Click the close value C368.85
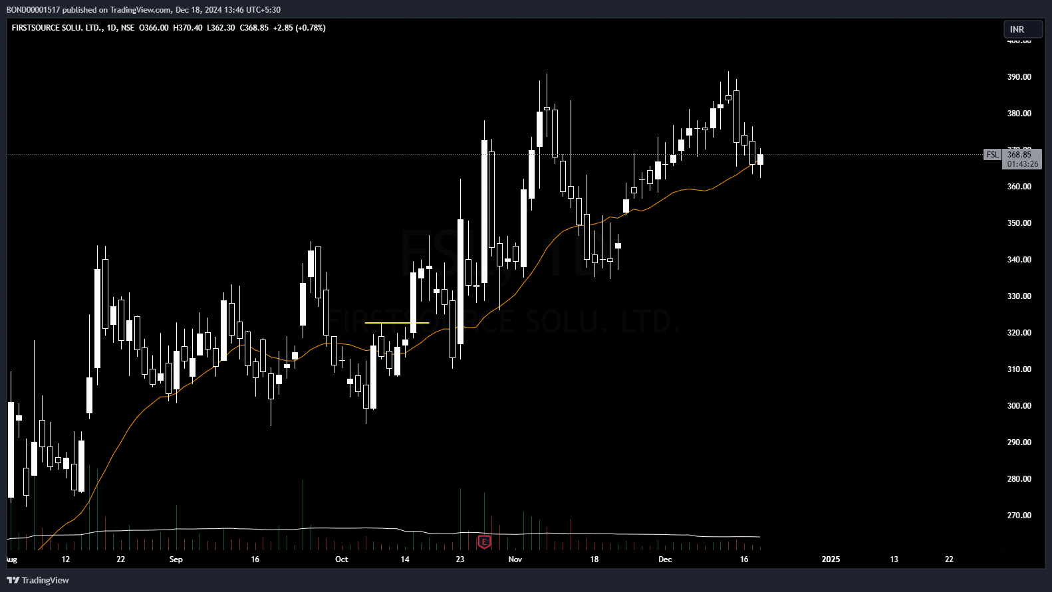Viewport: 1052px width, 592px height. pyautogui.click(x=254, y=28)
